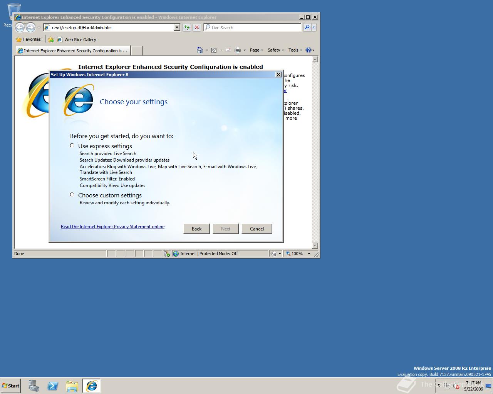The height and width of the screenshot is (394, 493).
Task: Click the Stop loading red X icon
Action: tap(196, 28)
